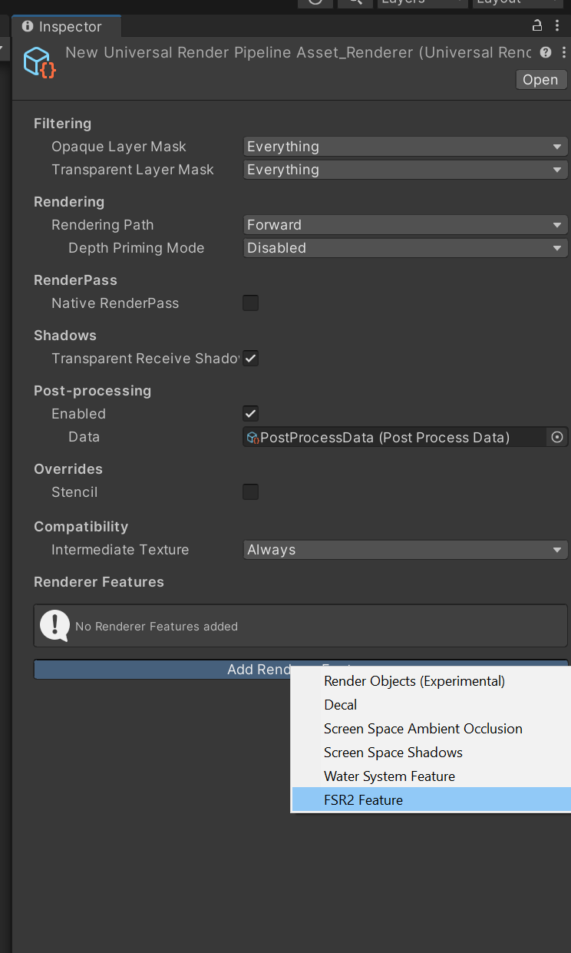Open the Opaque Layer Mask dropdown
This screenshot has height=953, width=571.
point(405,147)
